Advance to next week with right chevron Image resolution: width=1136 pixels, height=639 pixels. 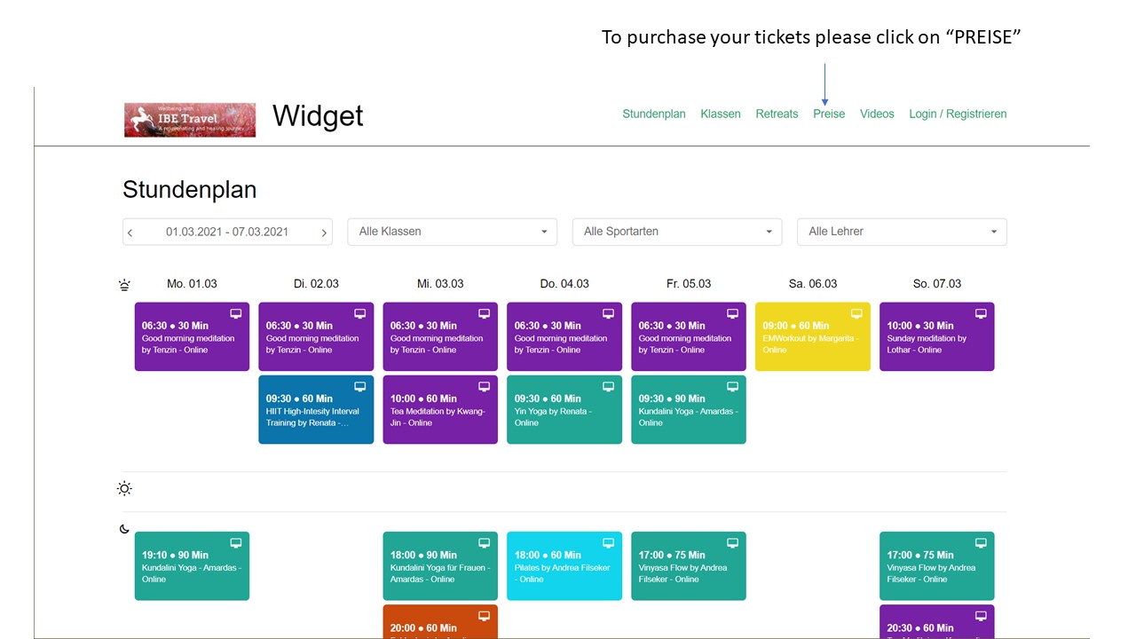point(324,233)
